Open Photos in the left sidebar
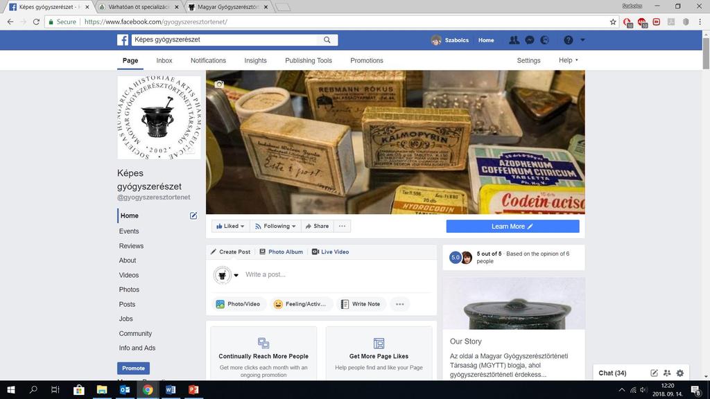Viewport: 710px width, 399px height. 129,290
